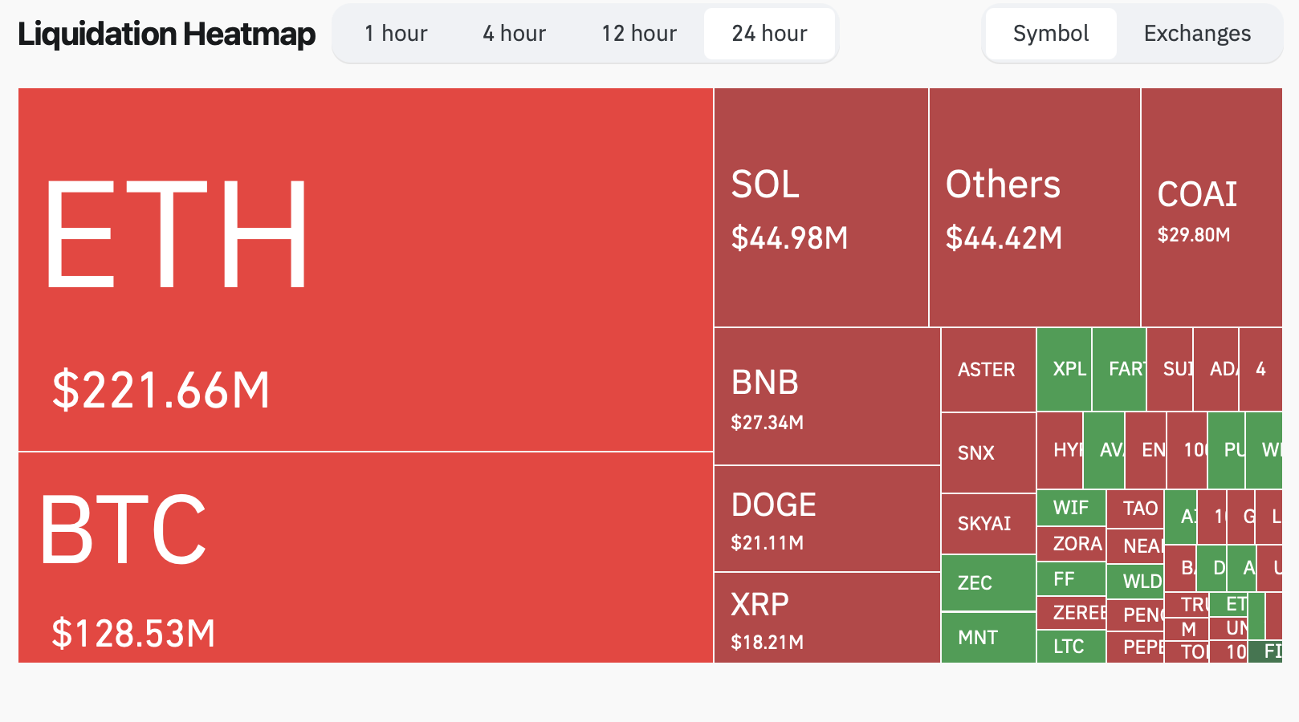
Task: Open the SKYAI heatmap block
Action: pyautogui.click(x=988, y=523)
